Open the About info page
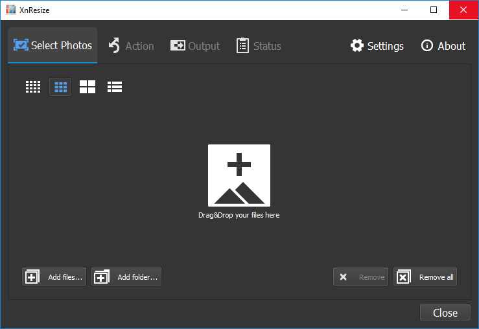The height and width of the screenshot is (329, 479). pyautogui.click(x=443, y=46)
